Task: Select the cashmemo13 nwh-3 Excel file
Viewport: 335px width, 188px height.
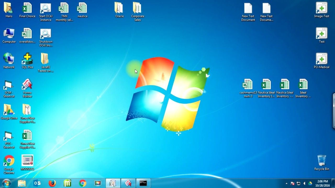Action: point(248,88)
